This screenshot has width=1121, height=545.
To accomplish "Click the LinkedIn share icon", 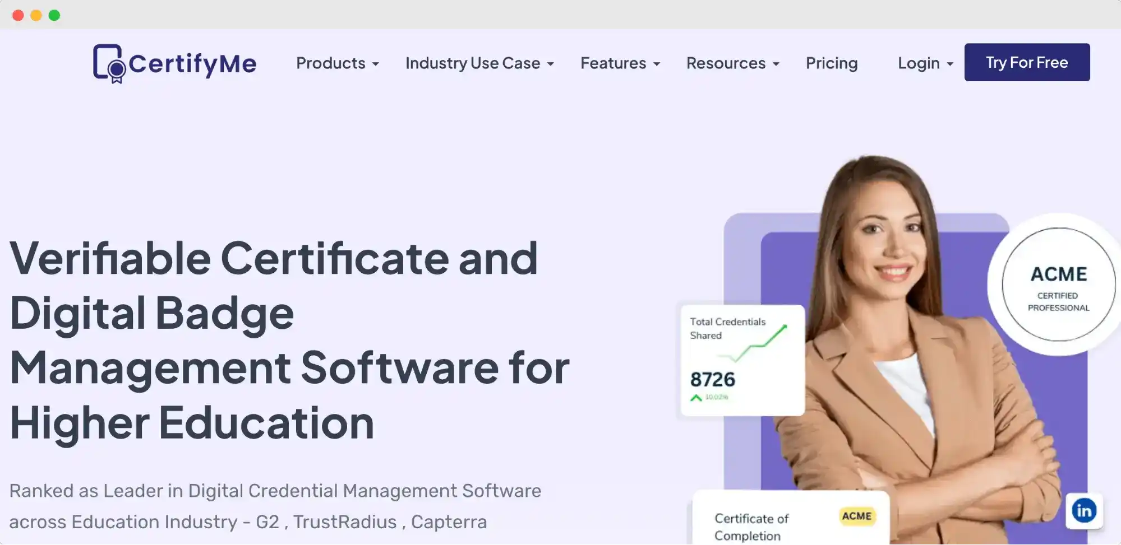I will click(1085, 510).
